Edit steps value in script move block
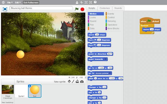The width and height of the screenshot is (167, 104). tap(152, 29)
